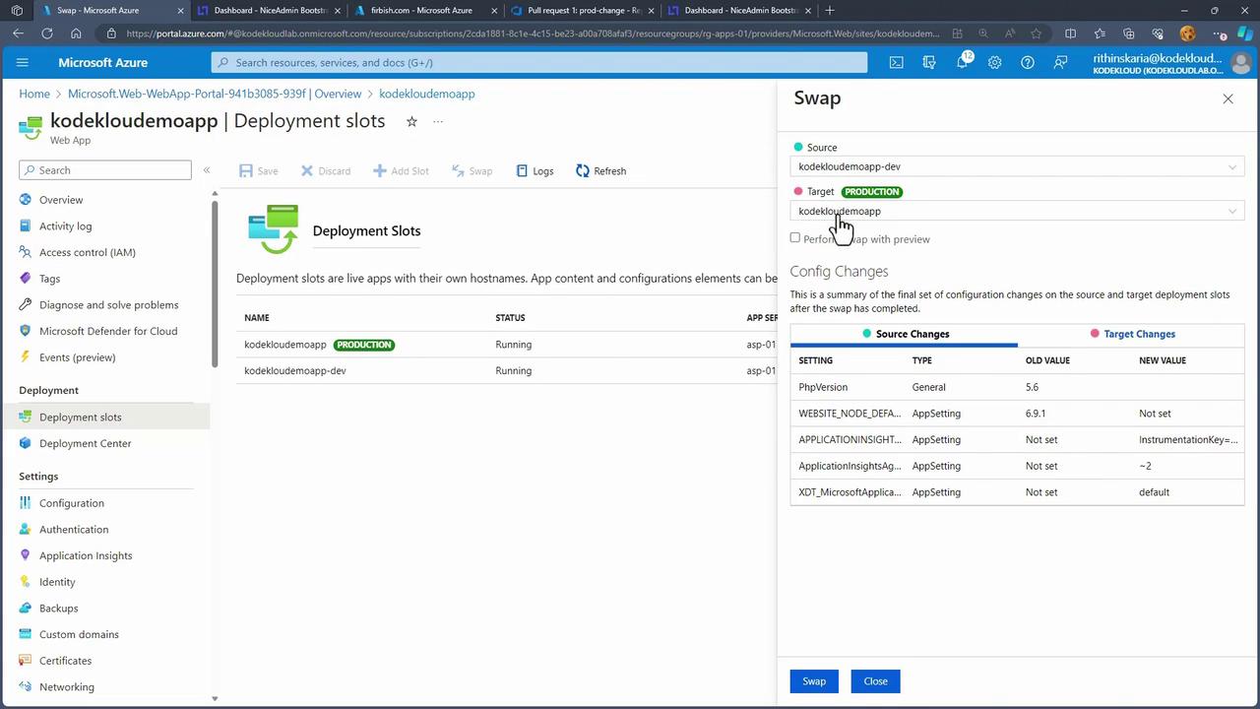Screen dimensions: 1260x709
Task: Collapse the sidebar menu with the chevrons
Action: (207, 170)
